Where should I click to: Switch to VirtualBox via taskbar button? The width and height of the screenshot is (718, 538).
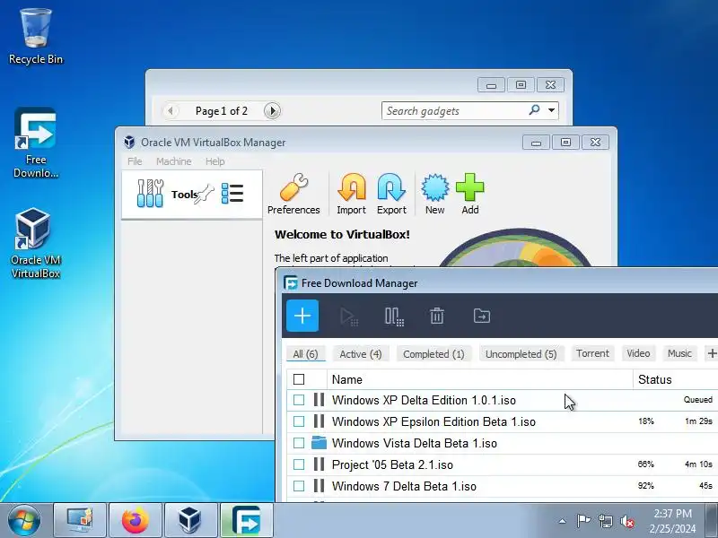pos(190,521)
